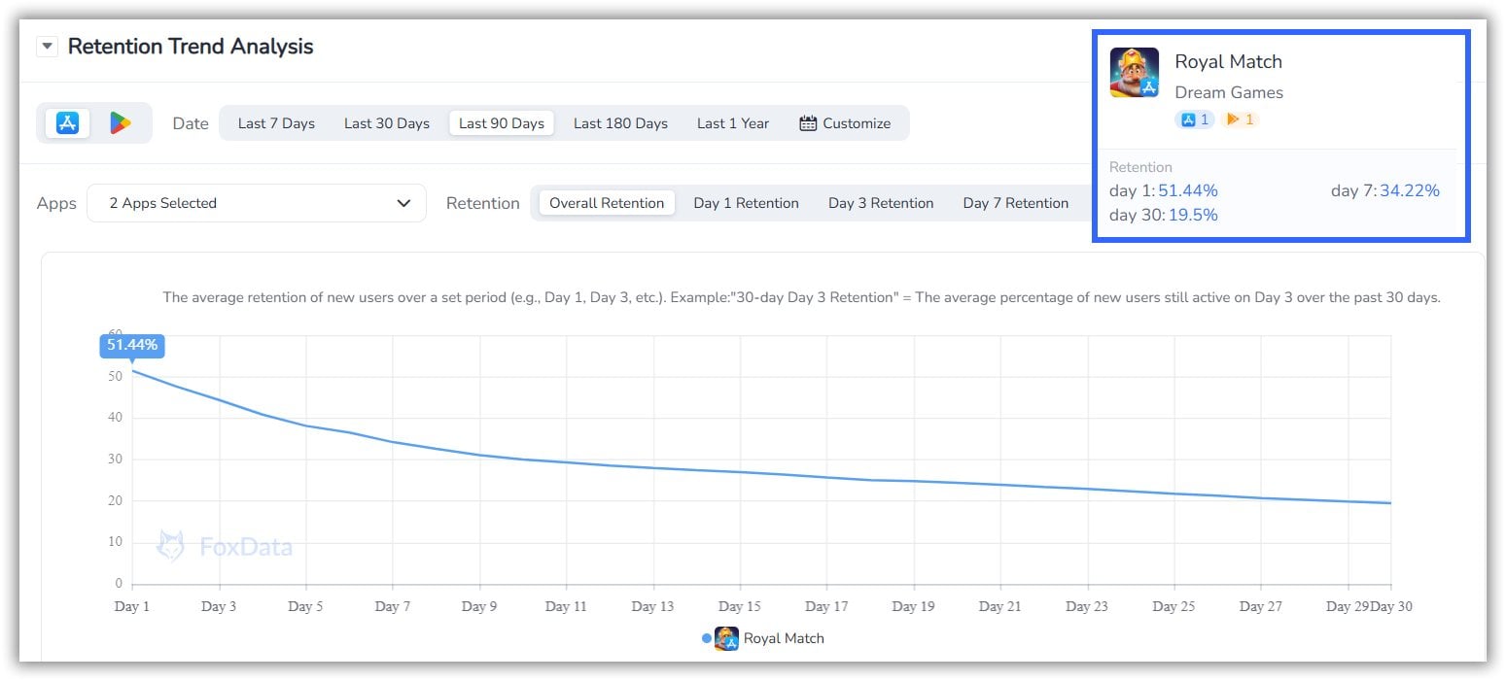
Task: Click the day 1 value 51.44%
Action: pyautogui.click(x=1188, y=190)
